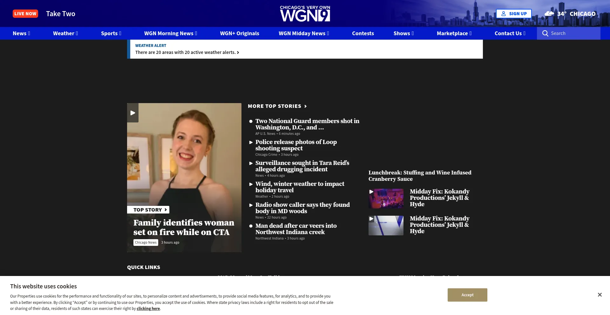610x315 pixels.
Task: Click the cloud weather icon
Action: pos(549,14)
